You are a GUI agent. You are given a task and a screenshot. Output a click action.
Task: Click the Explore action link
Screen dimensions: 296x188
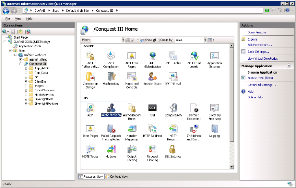click(253, 39)
